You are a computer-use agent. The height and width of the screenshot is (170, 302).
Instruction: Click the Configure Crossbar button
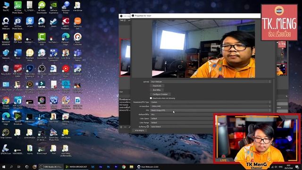coord(160,94)
